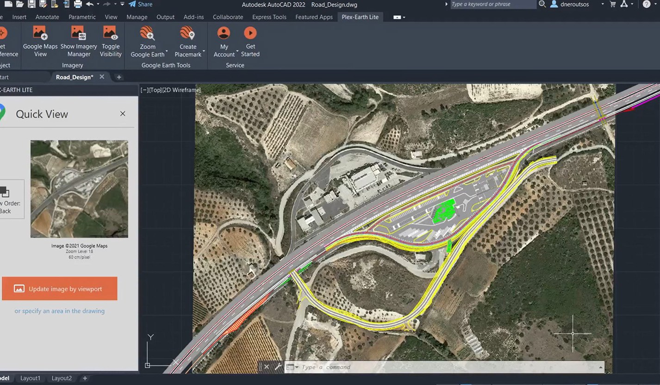The image size is (660, 385).
Task: Open Google Maps View tool
Action: (40, 42)
